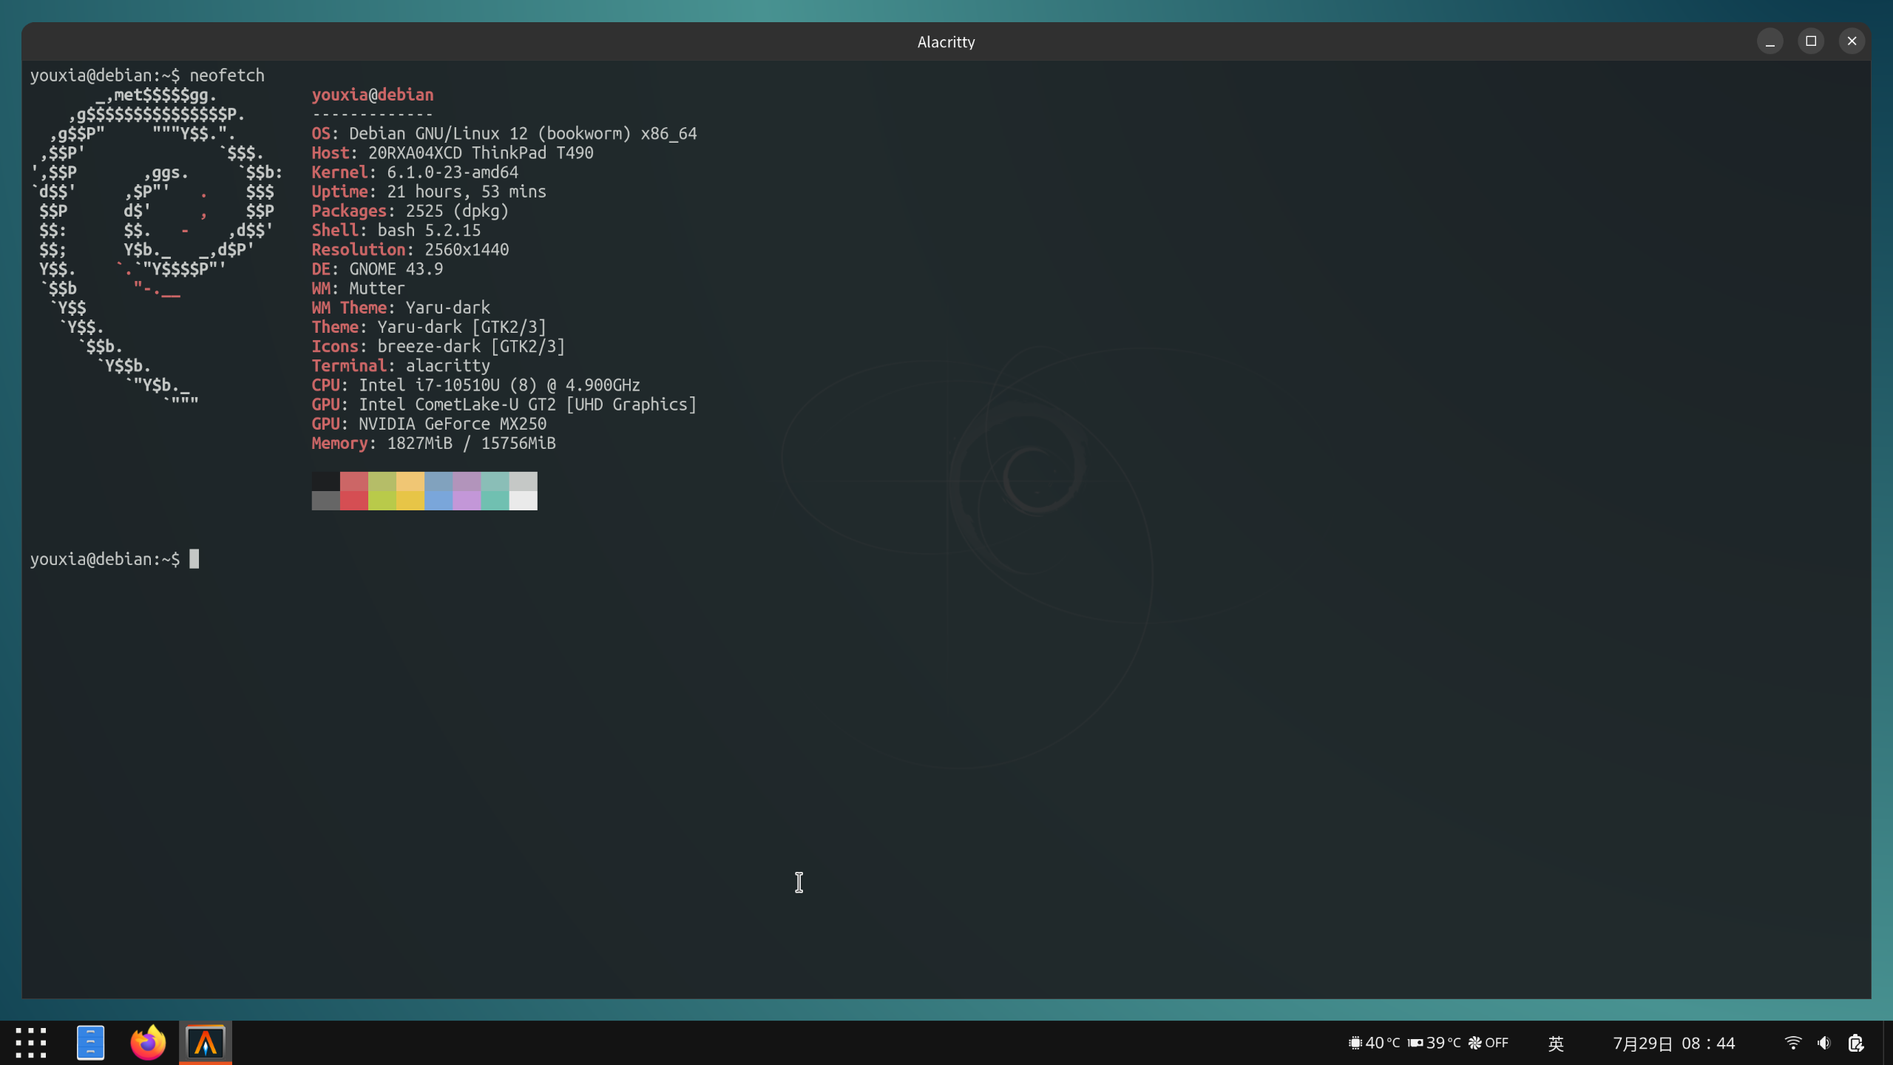Minimize the Alacritty window

point(1770,41)
